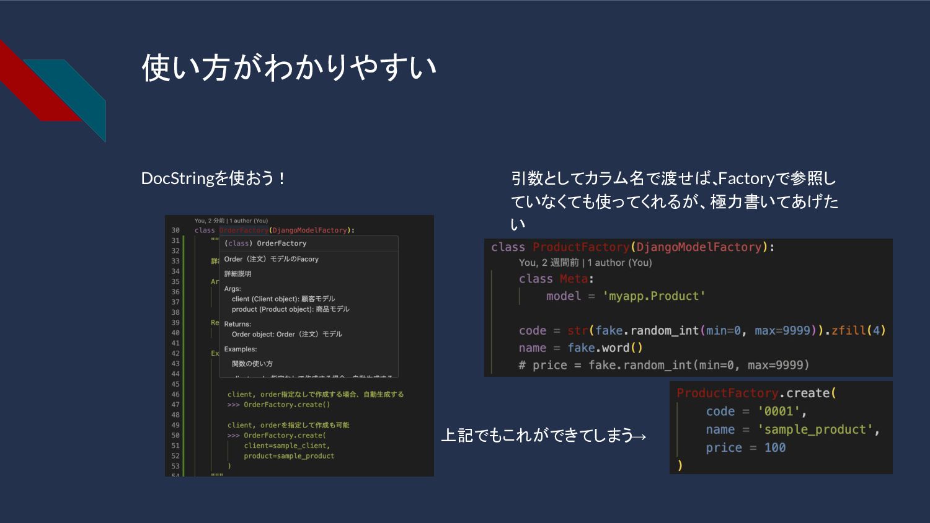Screen dimensions: 930x523
Task: Click the 'Args:' heading in the tooltip
Action: pos(232,289)
